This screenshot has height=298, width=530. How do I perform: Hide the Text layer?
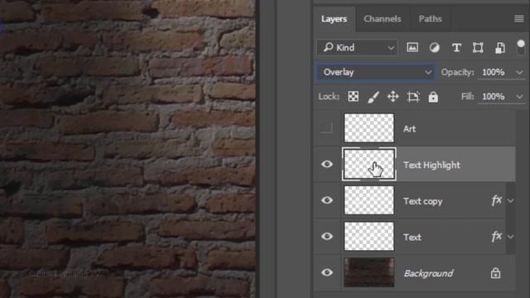pos(327,236)
